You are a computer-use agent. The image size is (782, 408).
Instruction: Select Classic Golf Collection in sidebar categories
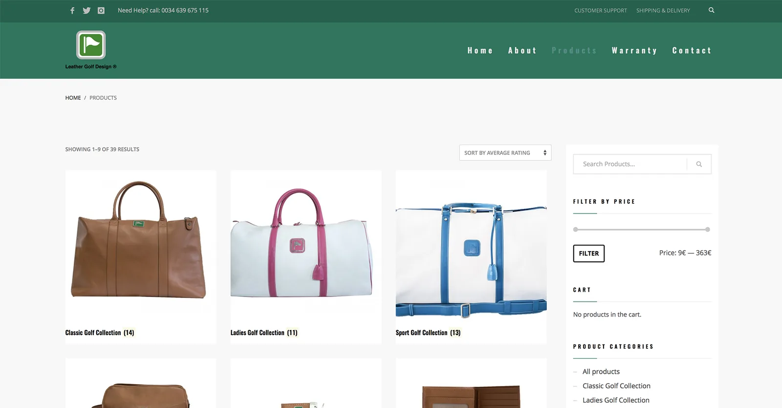[x=616, y=386]
